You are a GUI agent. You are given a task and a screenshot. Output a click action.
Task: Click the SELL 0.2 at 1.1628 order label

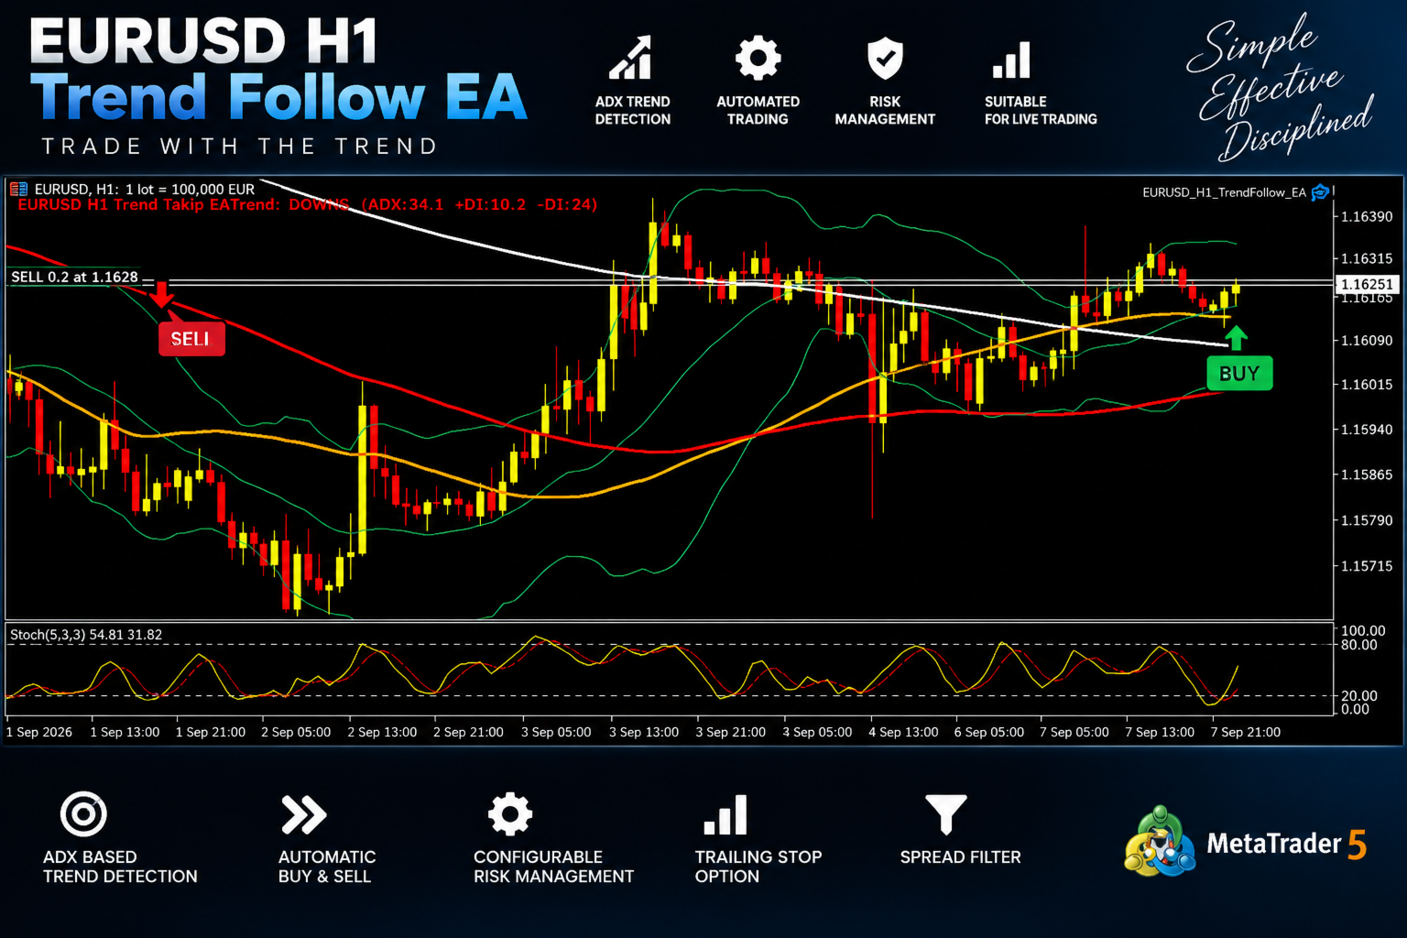[74, 277]
